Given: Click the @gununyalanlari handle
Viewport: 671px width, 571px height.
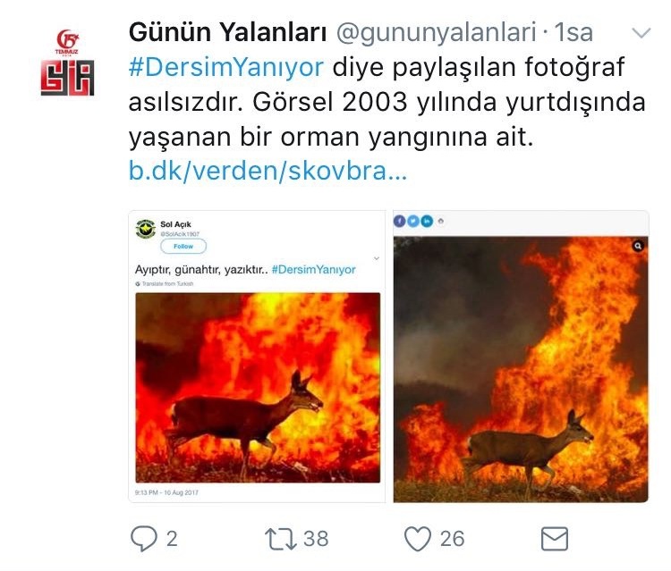Looking at the screenshot, I should (x=436, y=32).
